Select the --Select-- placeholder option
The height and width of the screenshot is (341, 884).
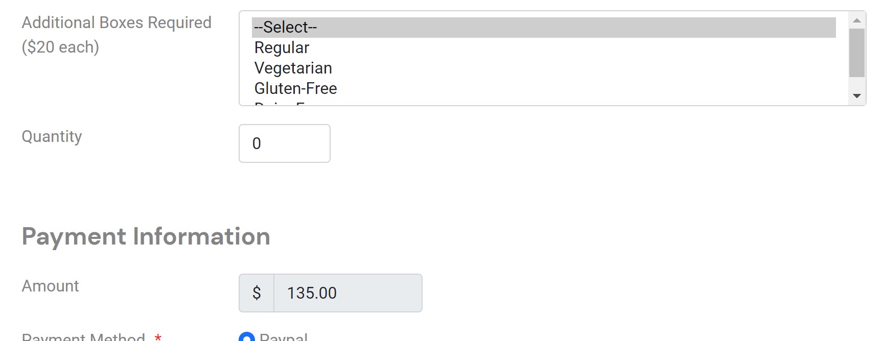(x=285, y=27)
